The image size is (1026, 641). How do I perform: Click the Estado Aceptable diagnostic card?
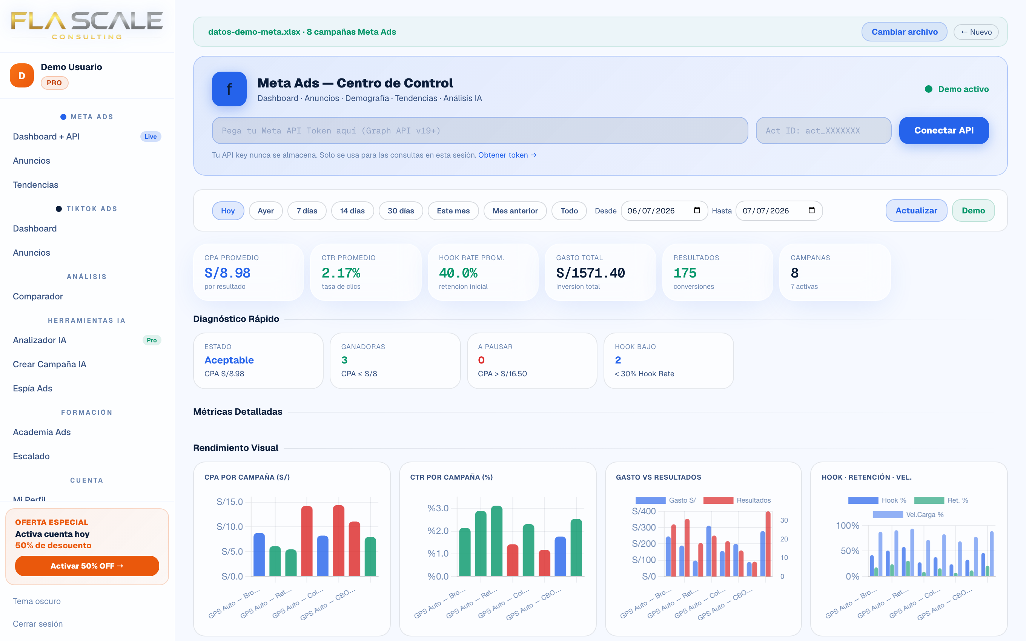point(258,361)
